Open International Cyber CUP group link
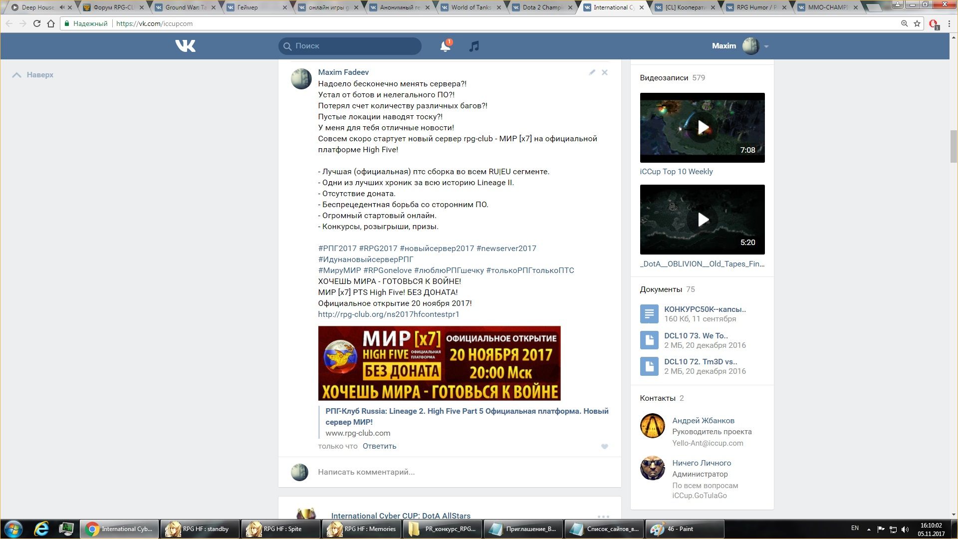Image resolution: width=958 pixels, height=539 pixels. click(x=401, y=516)
